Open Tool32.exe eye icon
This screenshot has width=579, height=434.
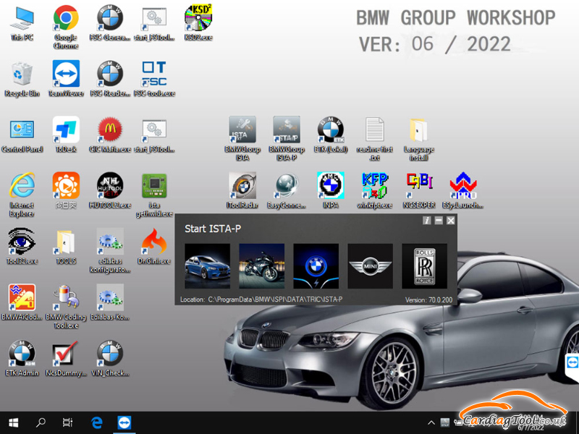tap(22, 247)
